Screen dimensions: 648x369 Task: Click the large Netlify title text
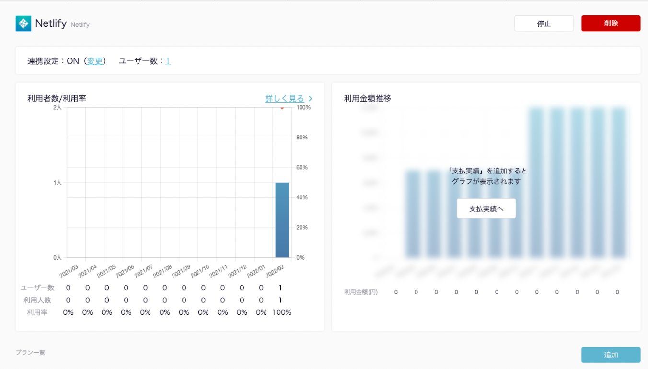point(51,23)
